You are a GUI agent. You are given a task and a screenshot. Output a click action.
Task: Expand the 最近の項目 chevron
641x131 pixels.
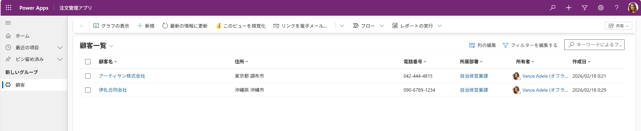(x=60, y=48)
